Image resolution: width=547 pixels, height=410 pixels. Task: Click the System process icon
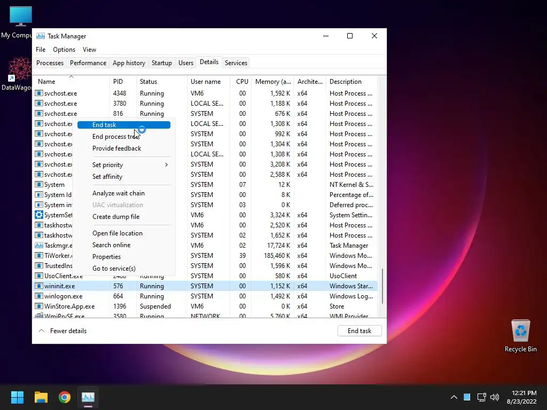click(38, 184)
